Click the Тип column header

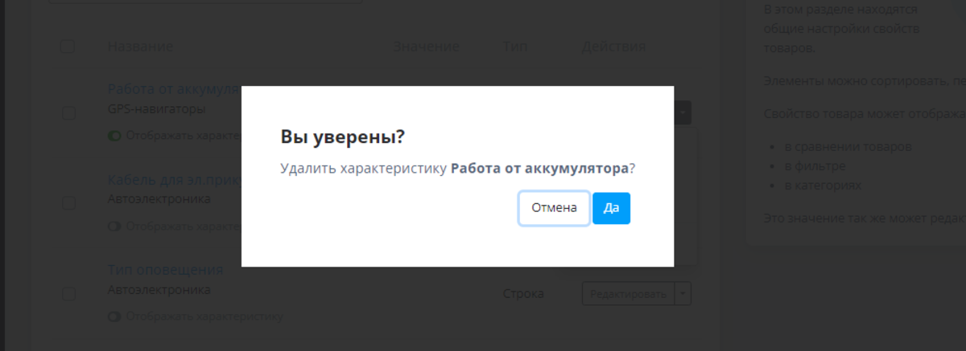[x=515, y=47]
